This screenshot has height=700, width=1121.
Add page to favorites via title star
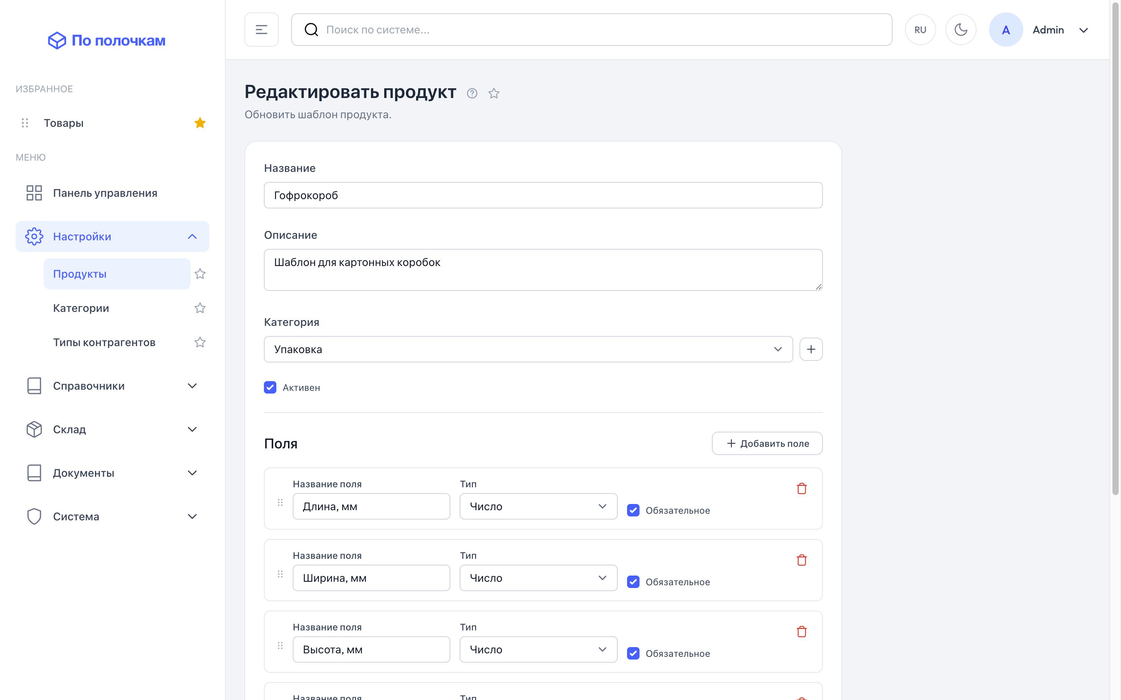[494, 93]
